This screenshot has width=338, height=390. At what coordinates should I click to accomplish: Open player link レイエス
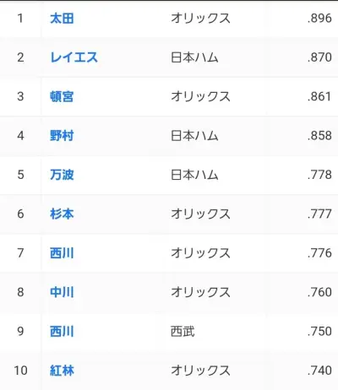[x=74, y=57]
